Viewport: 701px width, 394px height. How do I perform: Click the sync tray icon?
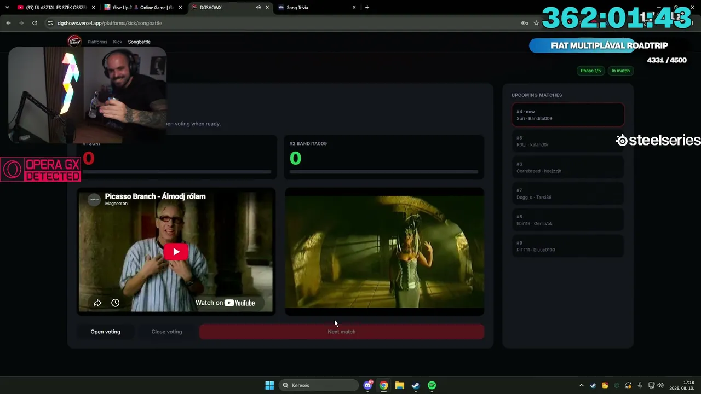pos(628,385)
